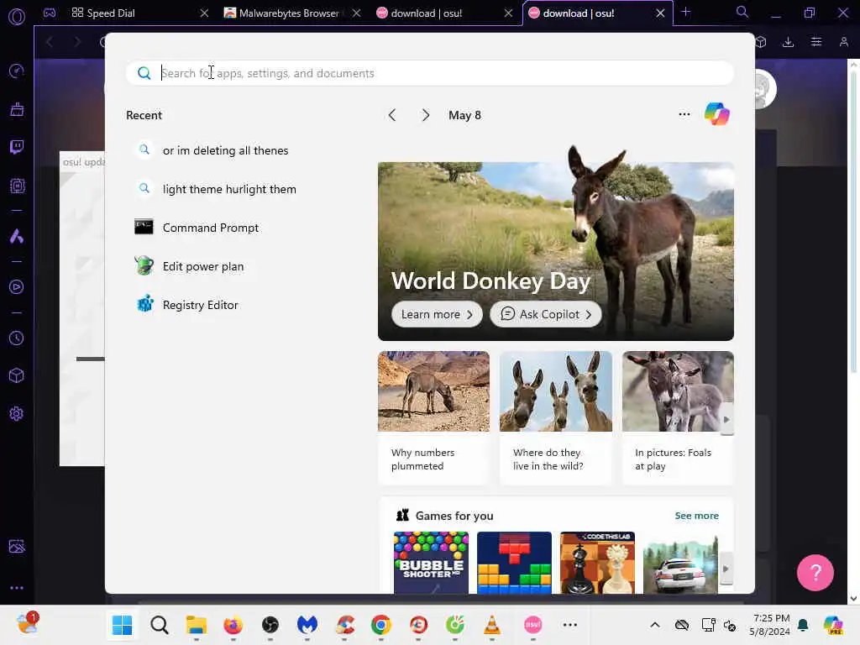Open Registry Editor from recent list

pos(200,305)
